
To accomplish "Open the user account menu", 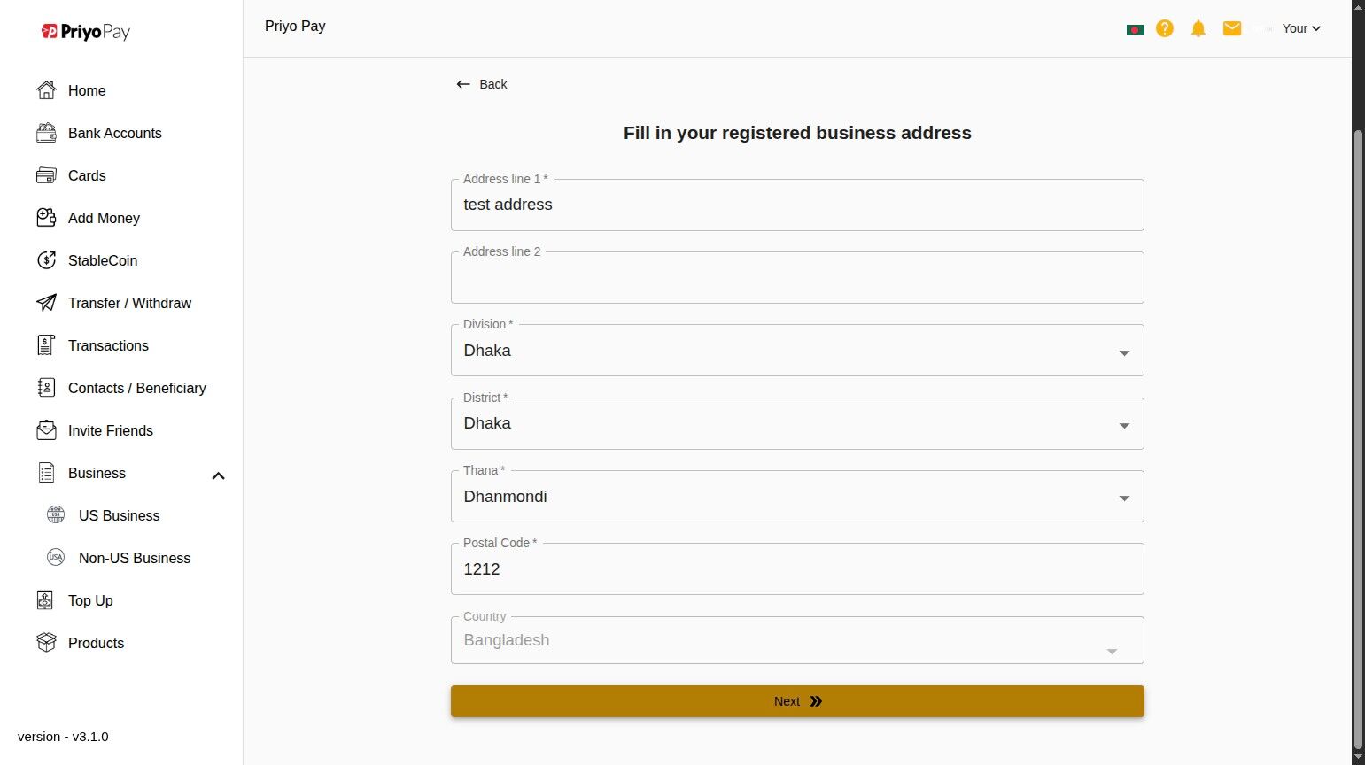I will click(1300, 28).
